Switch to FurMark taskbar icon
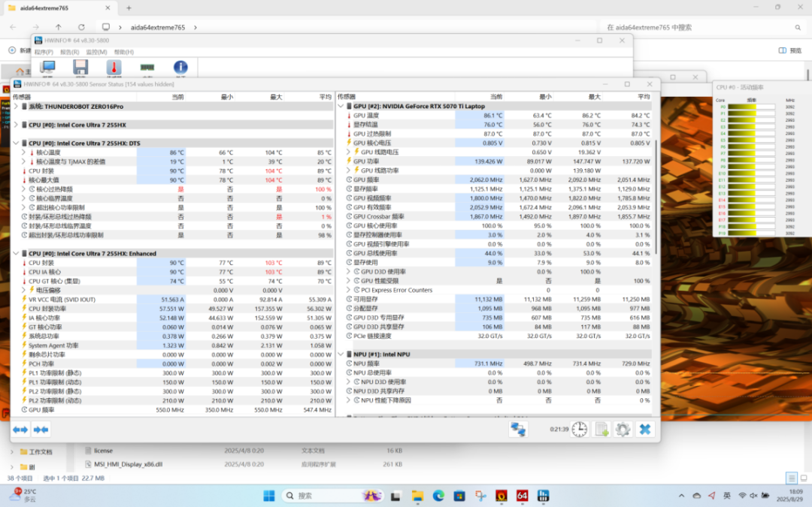Screen dimensions: 812x507 [x=501, y=496]
